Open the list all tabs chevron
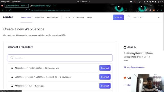 point(151,6)
